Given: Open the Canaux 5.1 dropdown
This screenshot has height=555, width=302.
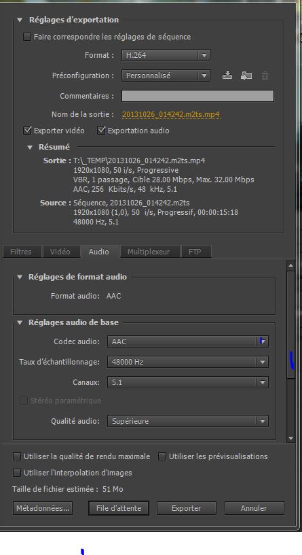Looking at the screenshot, I should pyautogui.click(x=187, y=382).
